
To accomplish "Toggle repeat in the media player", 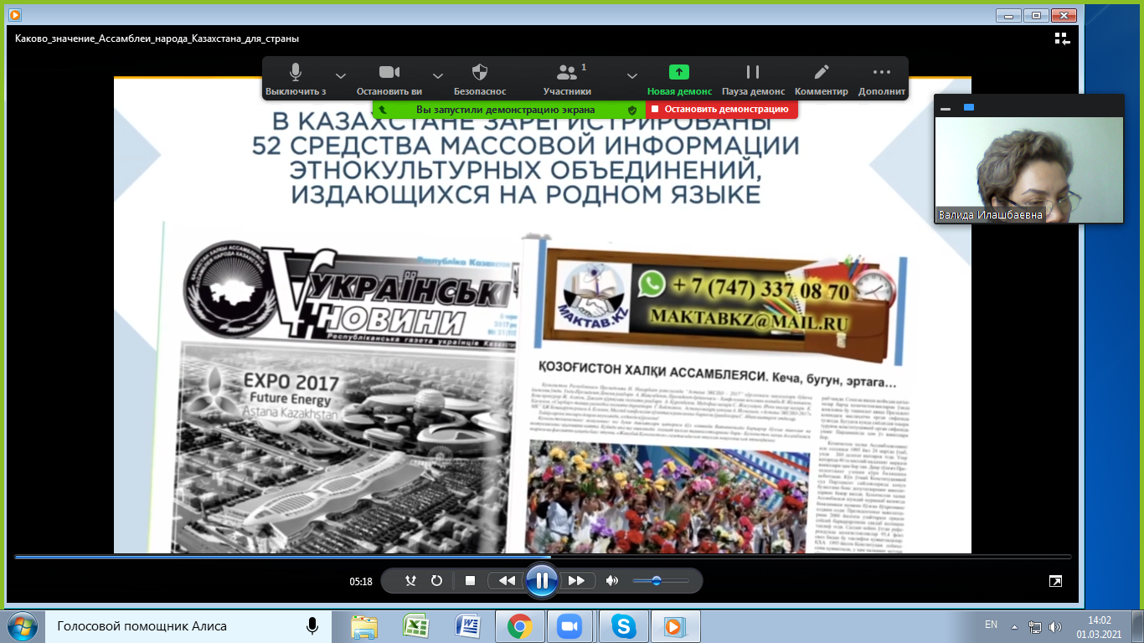I will click(x=436, y=580).
